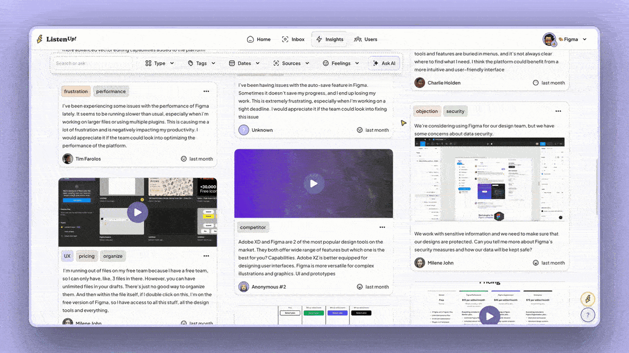
Task: Click smiley icon on Milene John security card
Action: point(536,263)
